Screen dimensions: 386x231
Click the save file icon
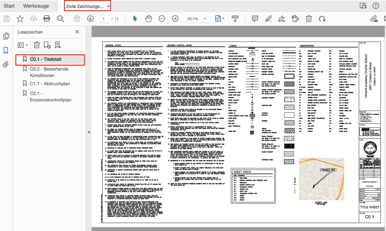tap(6, 19)
